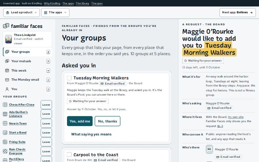Leave the Friday Subs group
The width and height of the screenshot is (259, 162).
46,142
